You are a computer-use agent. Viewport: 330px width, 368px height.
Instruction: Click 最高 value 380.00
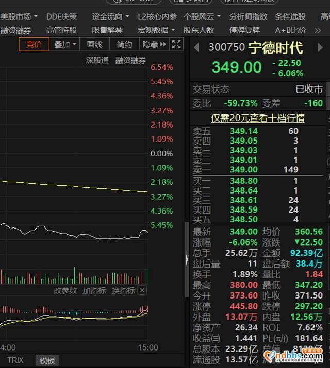tap(244, 285)
